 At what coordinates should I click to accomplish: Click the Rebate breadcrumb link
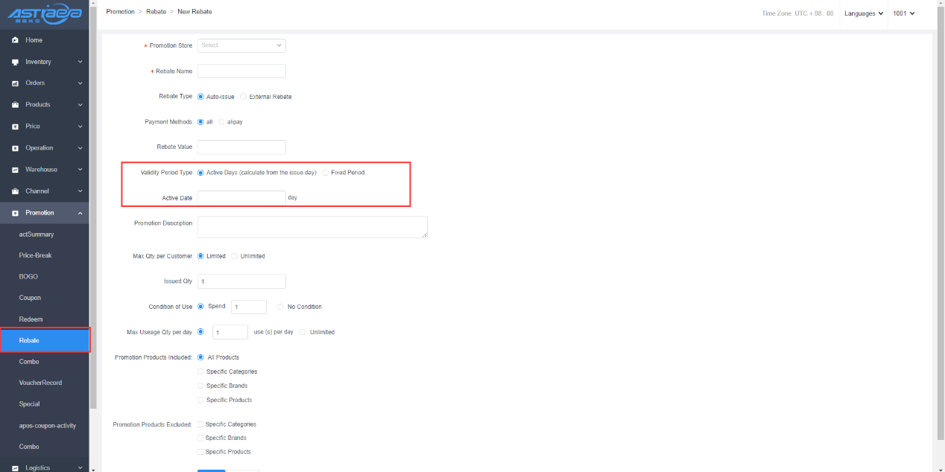coord(156,12)
